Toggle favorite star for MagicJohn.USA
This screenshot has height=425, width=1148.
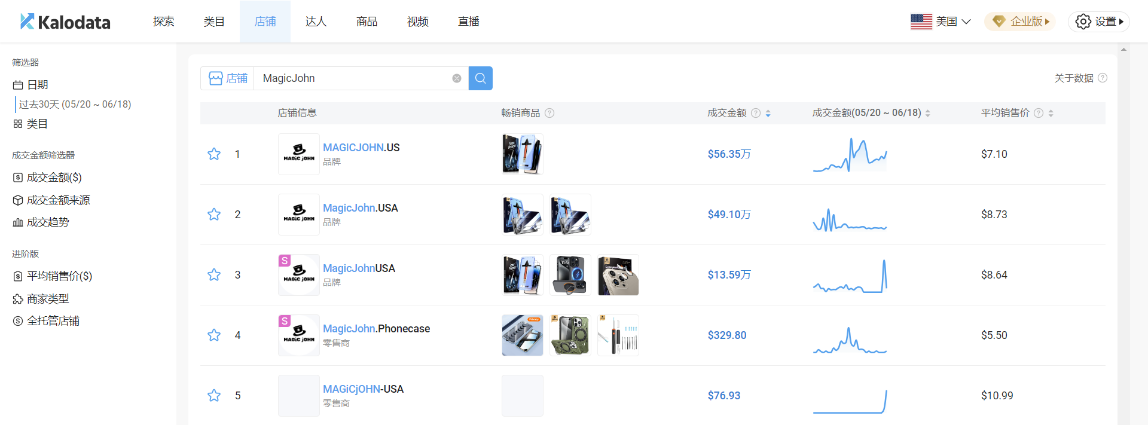214,215
